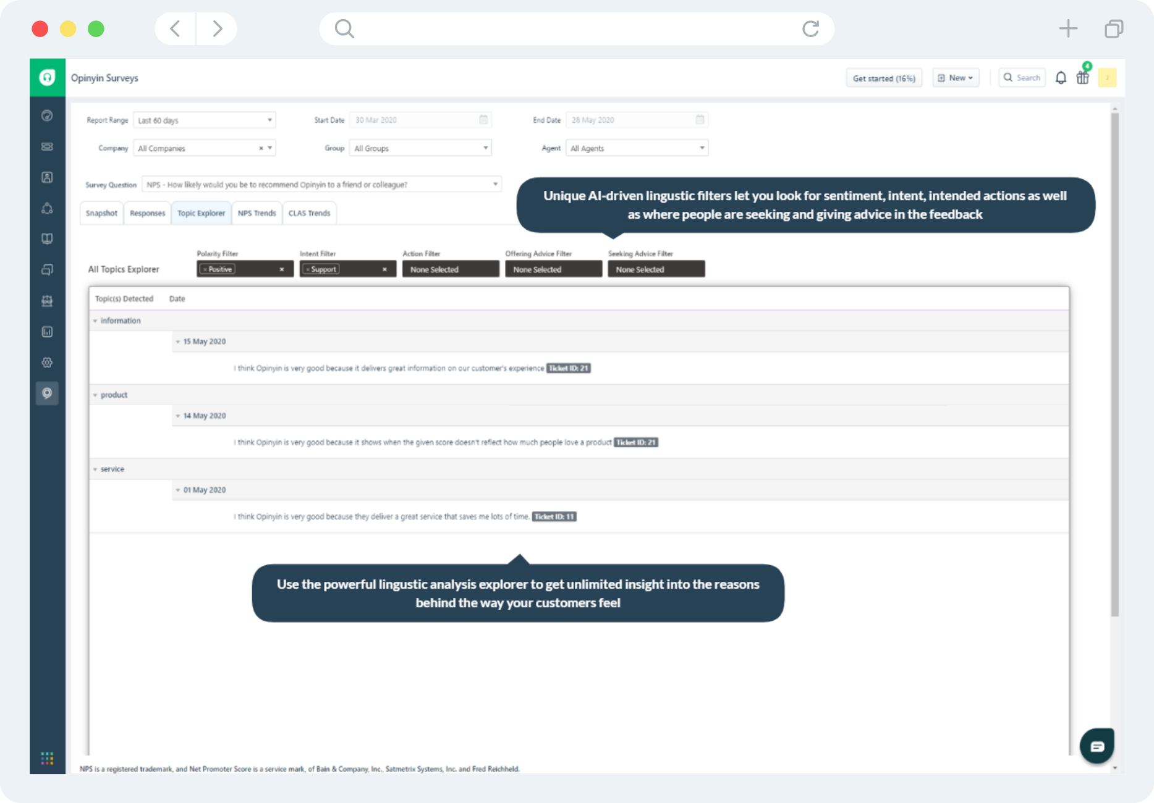Open the Start Date calendar icon
This screenshot has height=803, width=1154.
(483, 120)
